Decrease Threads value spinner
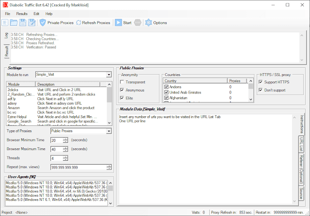 tap(65, 159)
